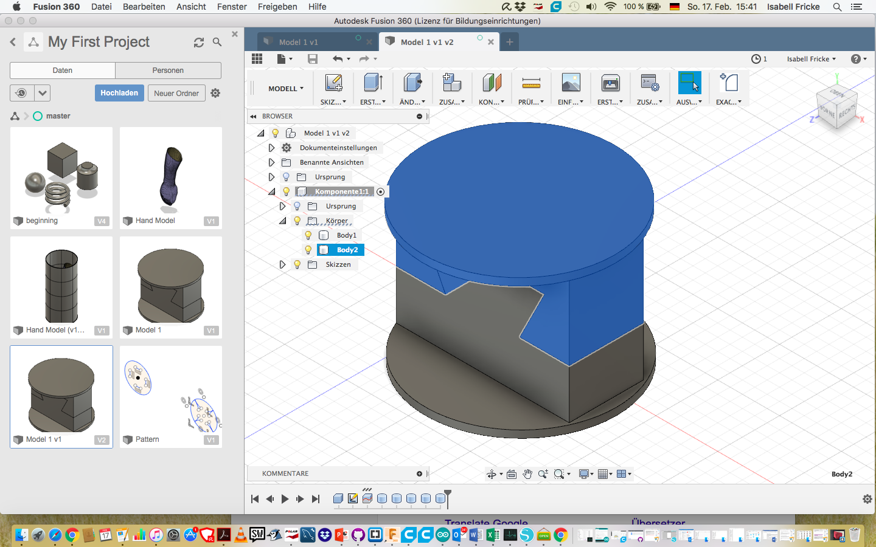Select the Daten tab
This screenshot has width=876, height=547.
pos(63,71)
